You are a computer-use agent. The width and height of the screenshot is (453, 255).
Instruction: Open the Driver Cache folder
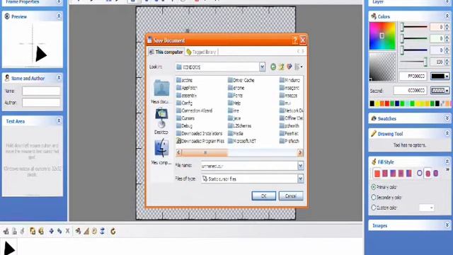tap(241, 80)
